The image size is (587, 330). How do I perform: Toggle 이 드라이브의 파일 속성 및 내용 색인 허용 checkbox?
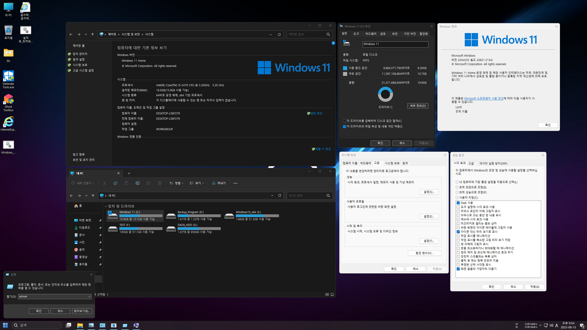click(x=345, y=126)
